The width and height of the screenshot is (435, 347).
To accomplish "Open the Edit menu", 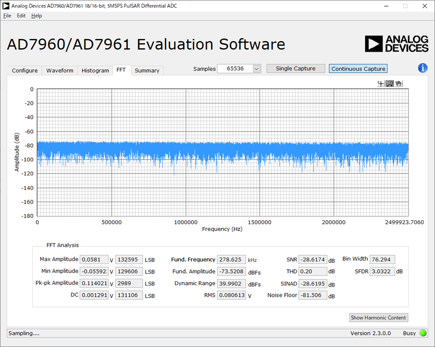I will 21,16.
